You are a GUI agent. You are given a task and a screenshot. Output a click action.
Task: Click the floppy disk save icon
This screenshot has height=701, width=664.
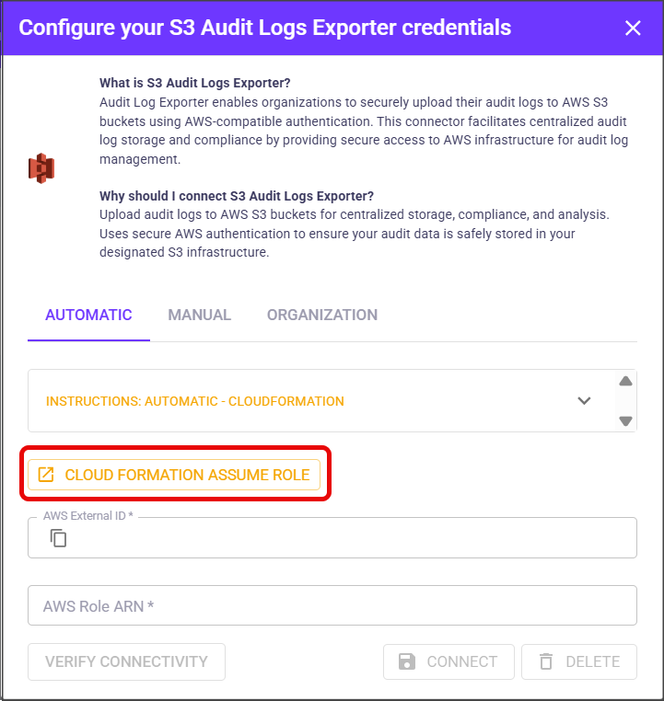coord(406,661)
